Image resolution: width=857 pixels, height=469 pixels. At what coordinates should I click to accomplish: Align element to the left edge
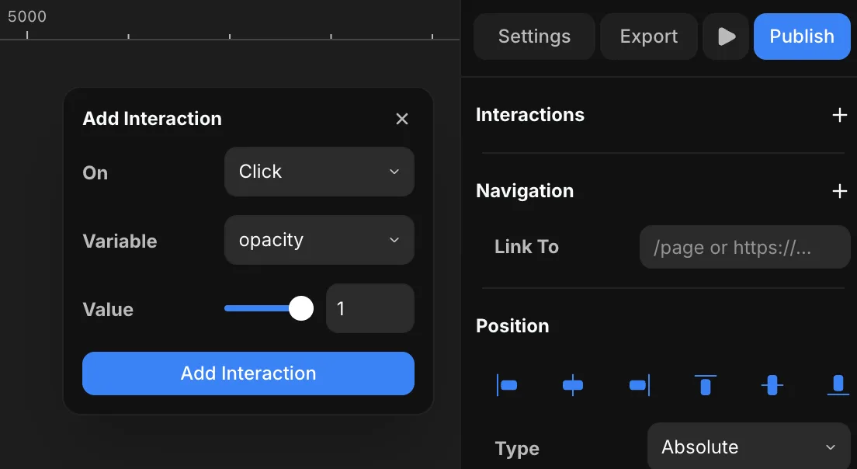pyautogui.click(x=507, y=385)
